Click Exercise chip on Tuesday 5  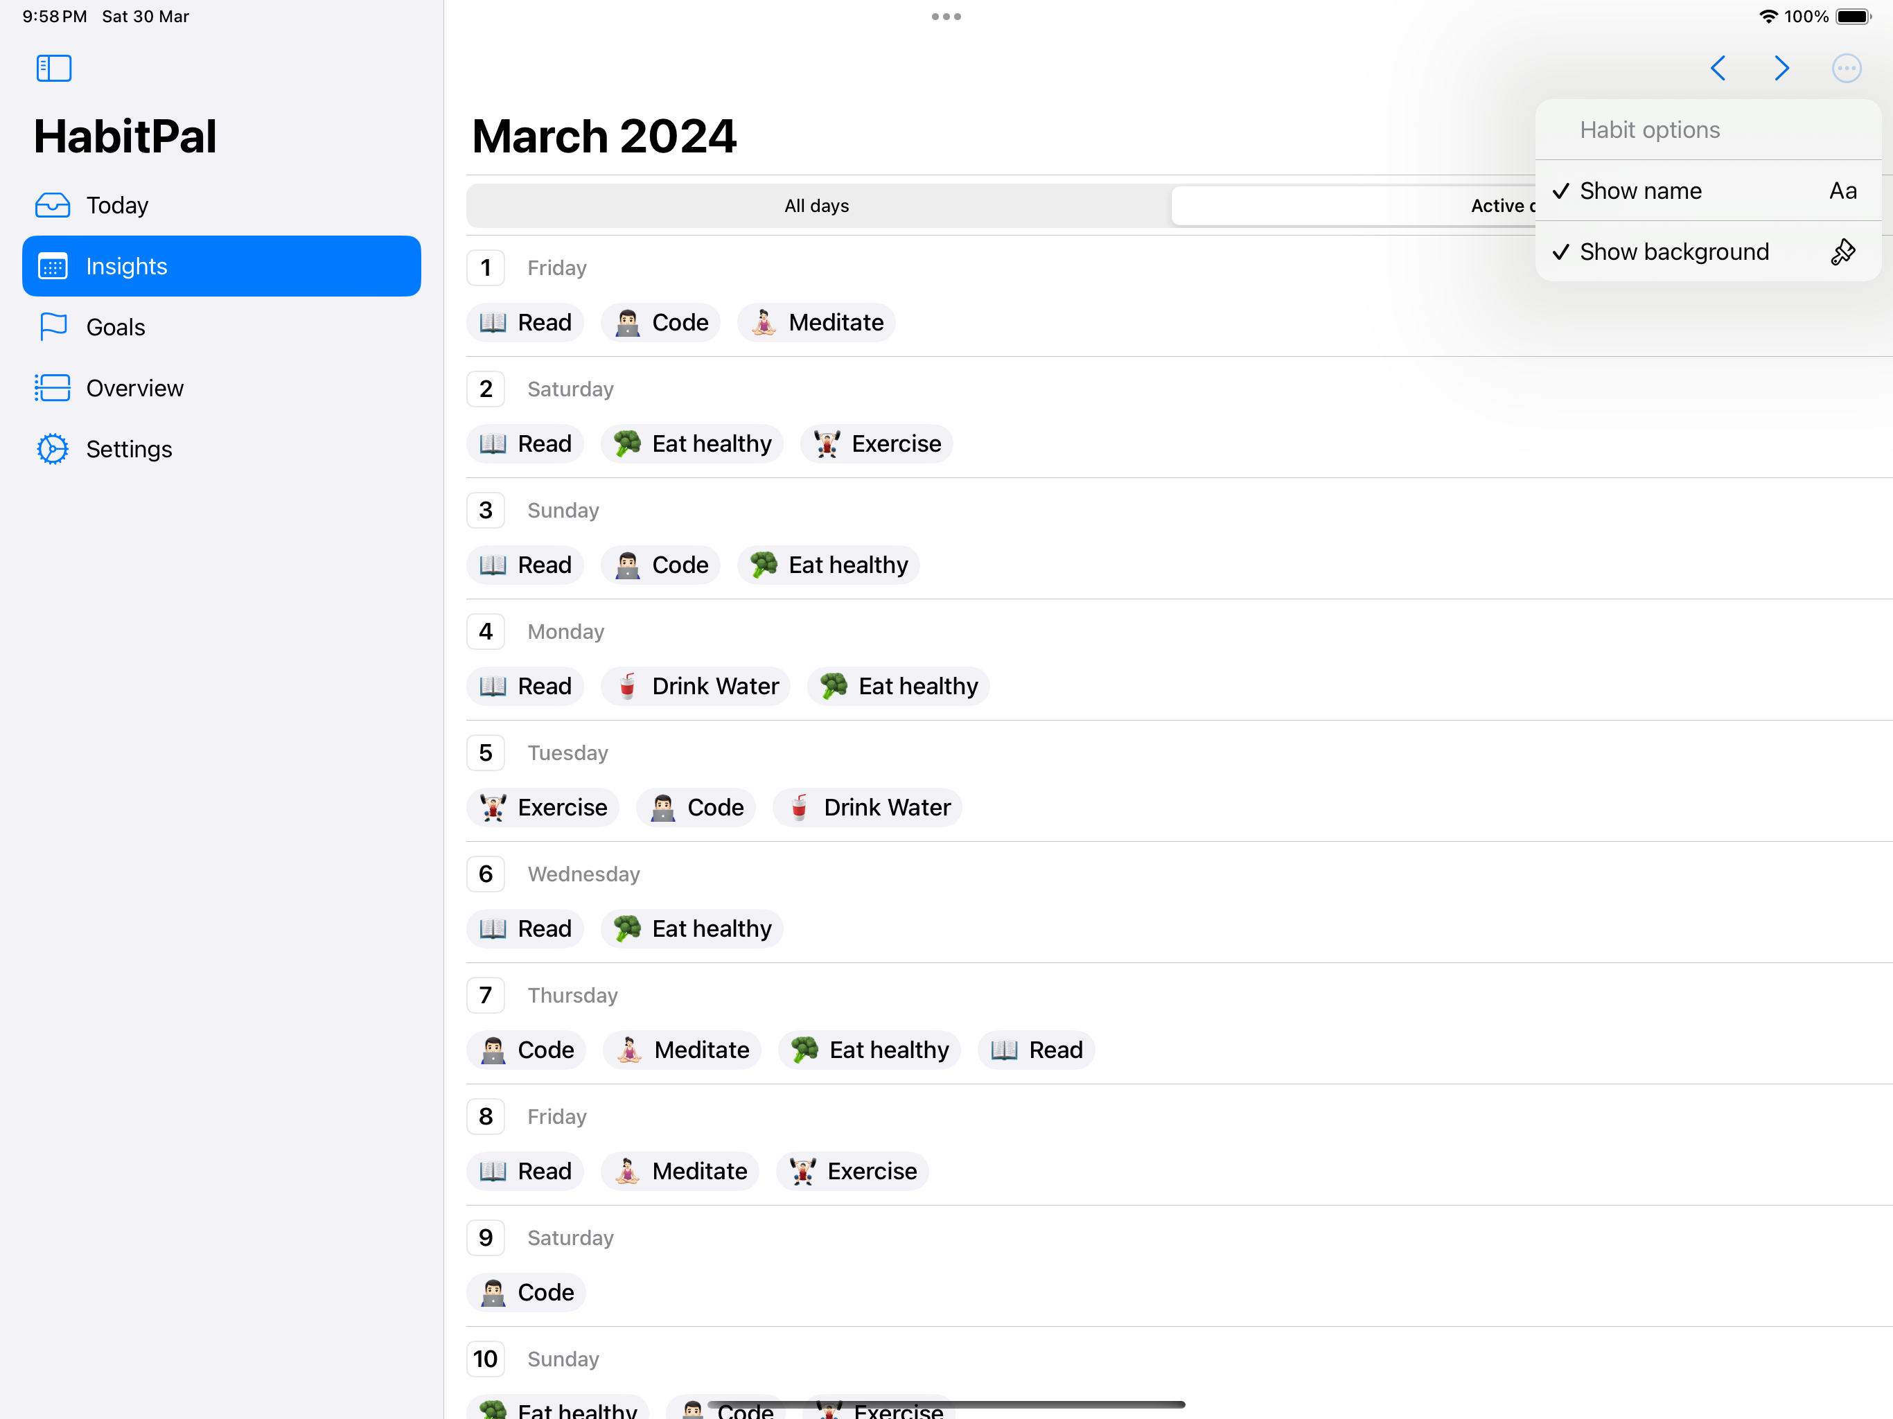543,808
